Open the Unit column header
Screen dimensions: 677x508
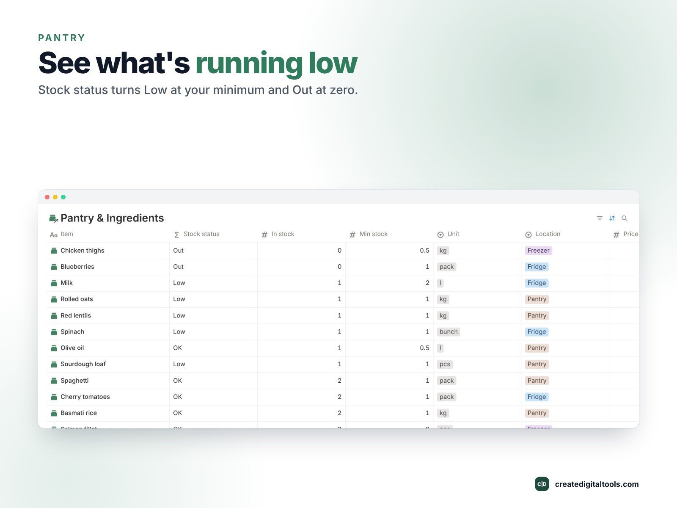pyautogui.click(x=448, y=234)
